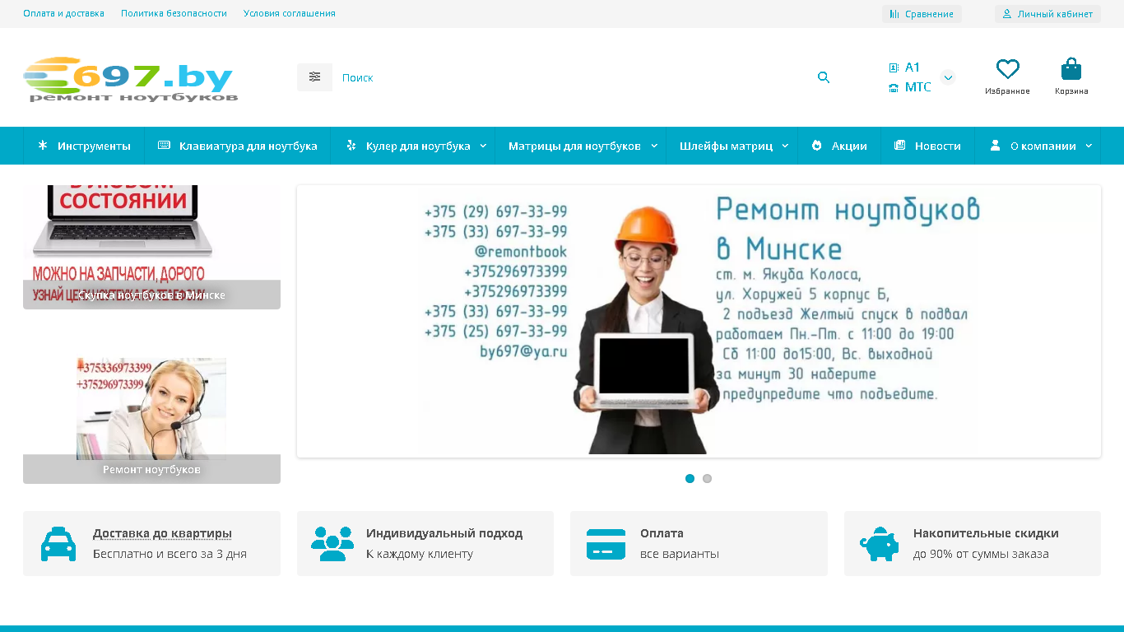Click the Личный кабинет user icon

1007,14
